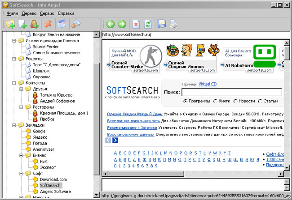Click the red delete X icon
292x200 pixels.
[48, 24]
